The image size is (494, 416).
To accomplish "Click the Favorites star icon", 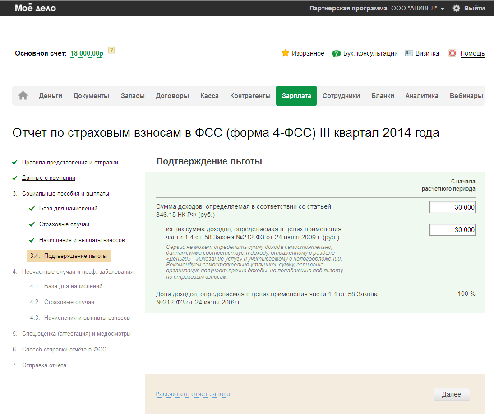I will tap(285, 53).
